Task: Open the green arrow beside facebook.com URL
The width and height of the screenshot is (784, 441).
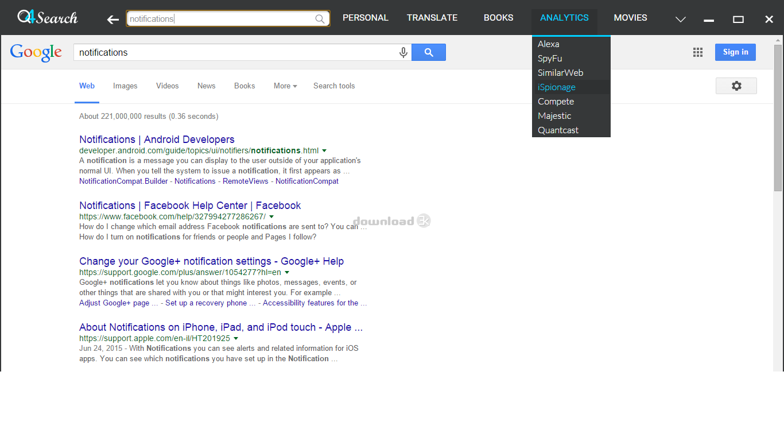Action: point(271,216)
